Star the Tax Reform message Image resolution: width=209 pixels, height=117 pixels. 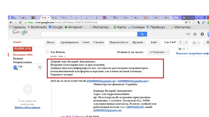(x=146, y=52)
